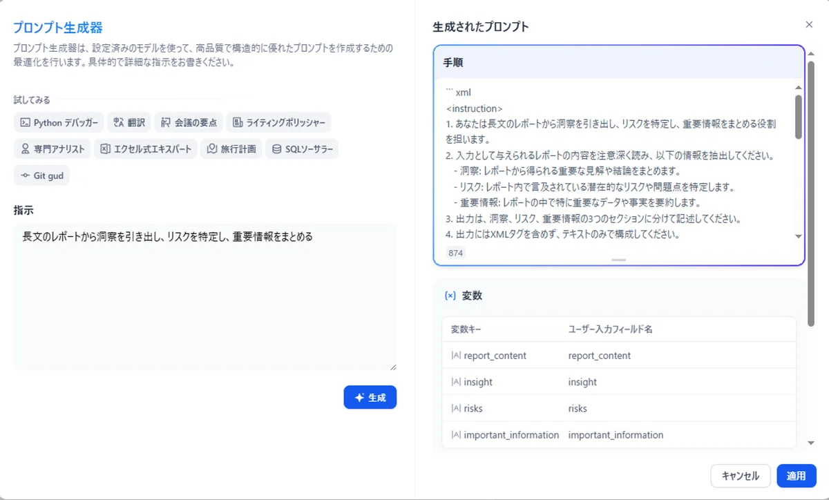This screenshot has width=829, height=500.
Task: Click the insight variable key
Action: pos(478,382)
